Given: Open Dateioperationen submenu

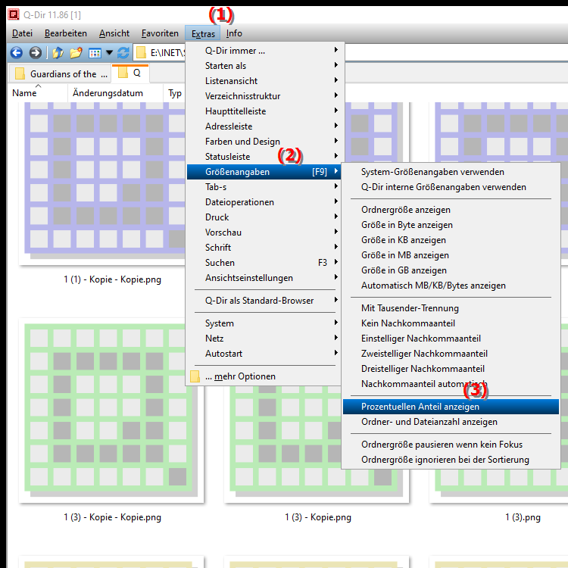Looking at the screenshot, I should (264, 202).
